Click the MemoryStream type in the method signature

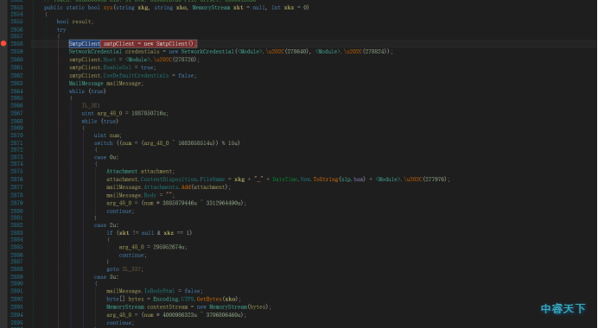point(211,7)
